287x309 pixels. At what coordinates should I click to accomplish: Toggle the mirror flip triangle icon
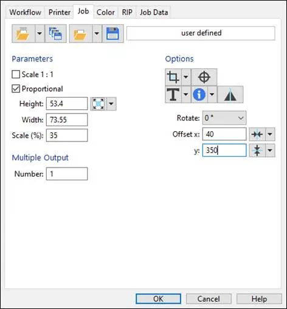click(x=230, y=94)
